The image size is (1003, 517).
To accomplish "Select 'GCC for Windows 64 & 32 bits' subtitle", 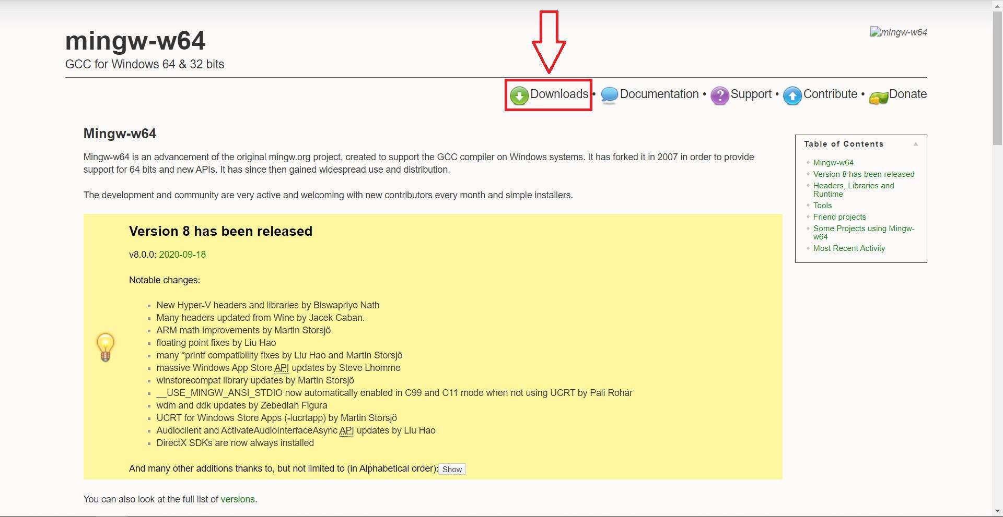I will [x=145, y=64].
